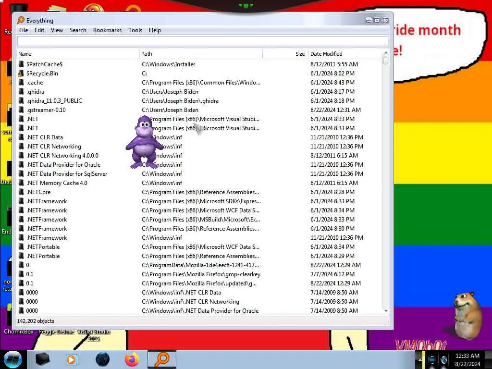The image size is (492, 369).
Task: Open the Windows Start button
Action: [12, 359]
